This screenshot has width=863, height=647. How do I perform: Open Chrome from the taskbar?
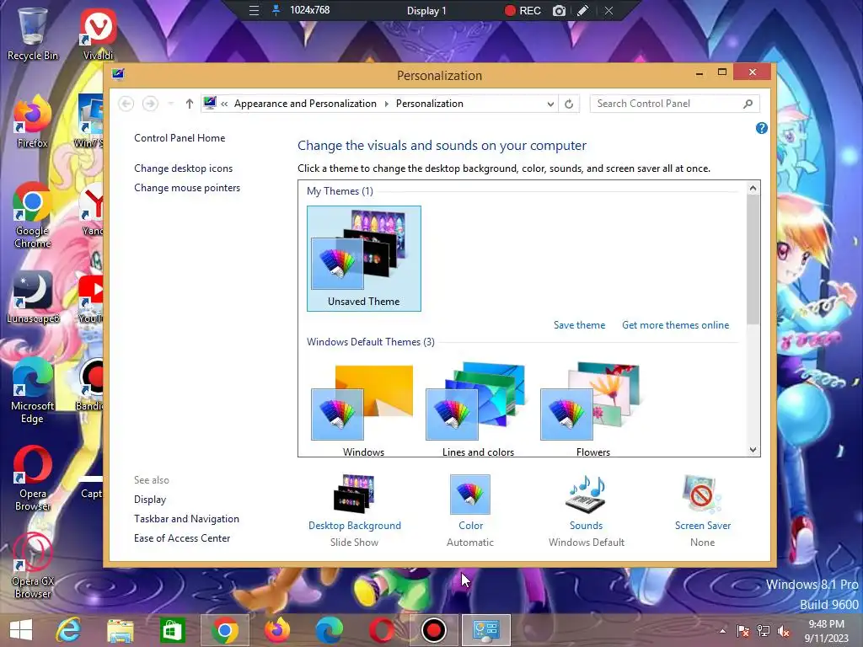tap(224, 630)
